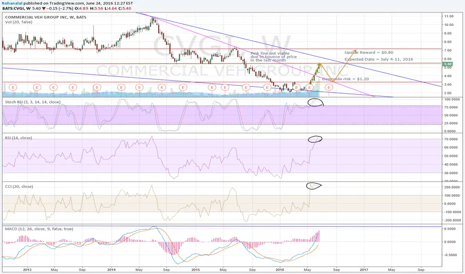This screenshot has height=274, width=465.
Task: Click the circled peak in the Stoch RSI pane
Action: 315,103
